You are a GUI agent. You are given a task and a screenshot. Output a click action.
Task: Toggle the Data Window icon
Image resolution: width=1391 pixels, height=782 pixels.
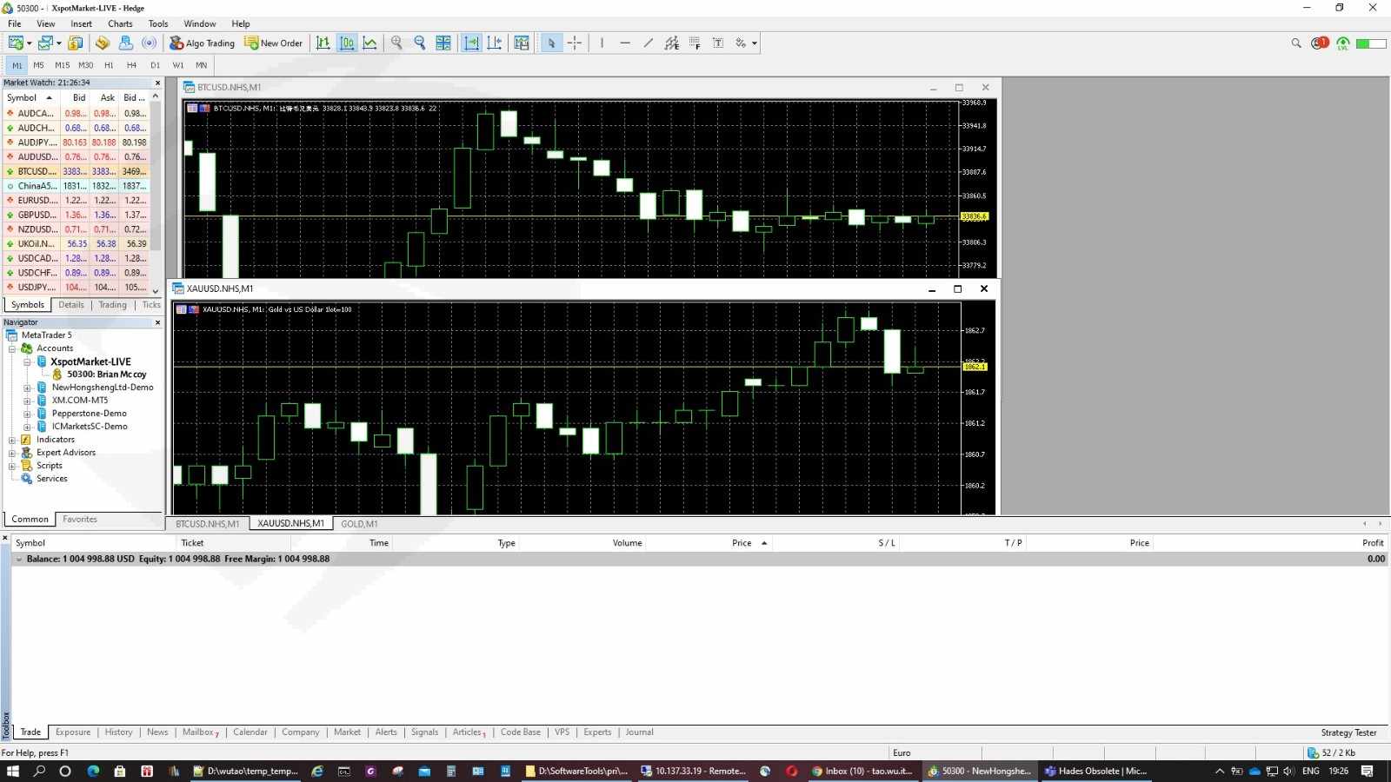tap(103, 43)
